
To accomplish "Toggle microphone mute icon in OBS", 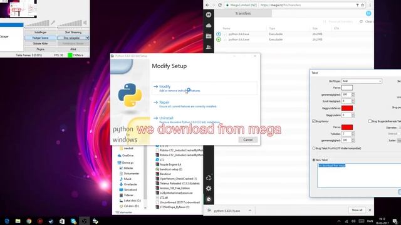I will pyautogui.click(x=53, y=22).
